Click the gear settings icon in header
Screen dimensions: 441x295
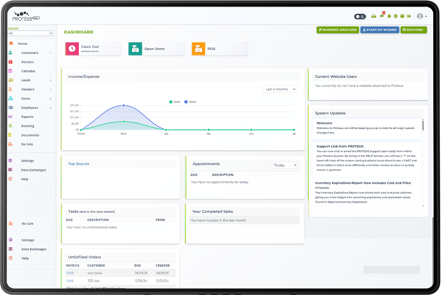coord(396,16)
